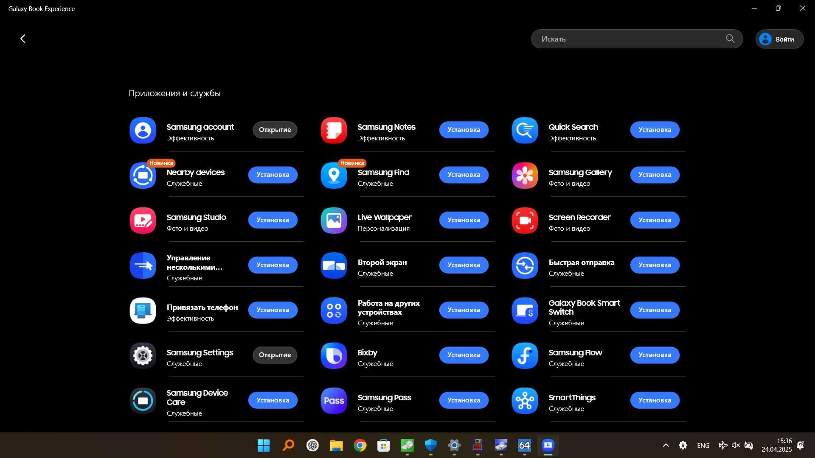Install Управление несколькими via Установка

coord(273,265)
